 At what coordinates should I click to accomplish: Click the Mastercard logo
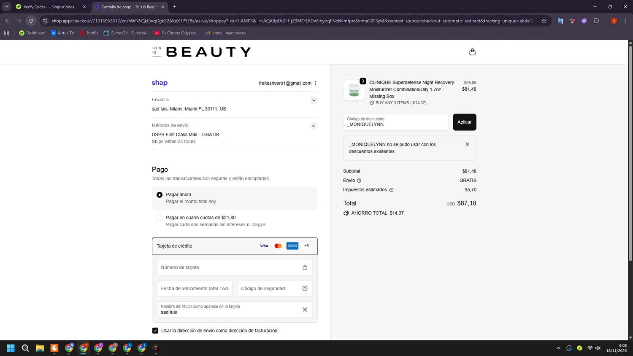[x=278, y=246]
